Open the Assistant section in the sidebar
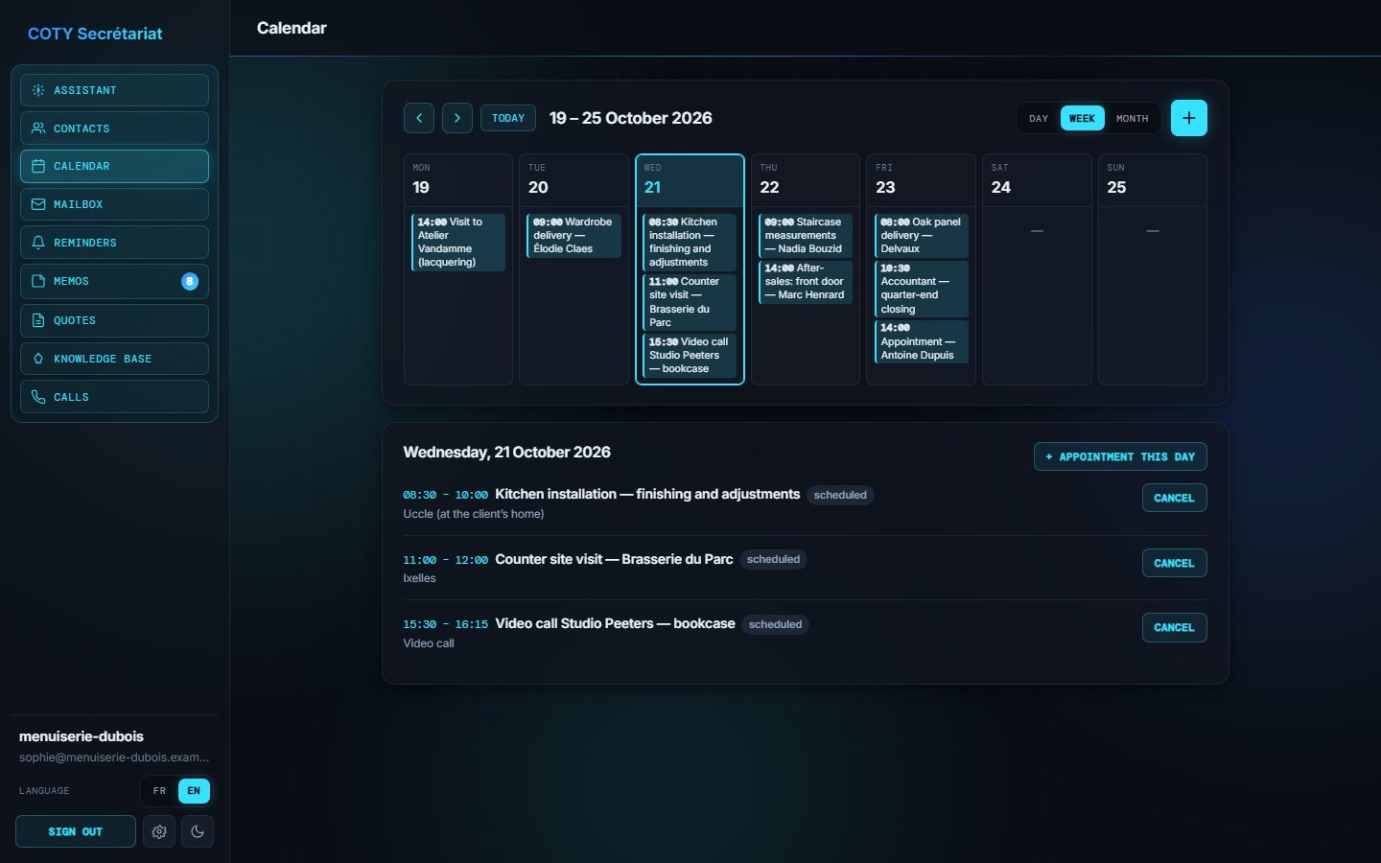 point(114,90)
